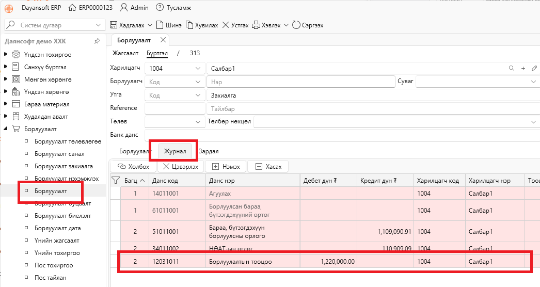Switch to Бүртгэл view

point(157,53)
